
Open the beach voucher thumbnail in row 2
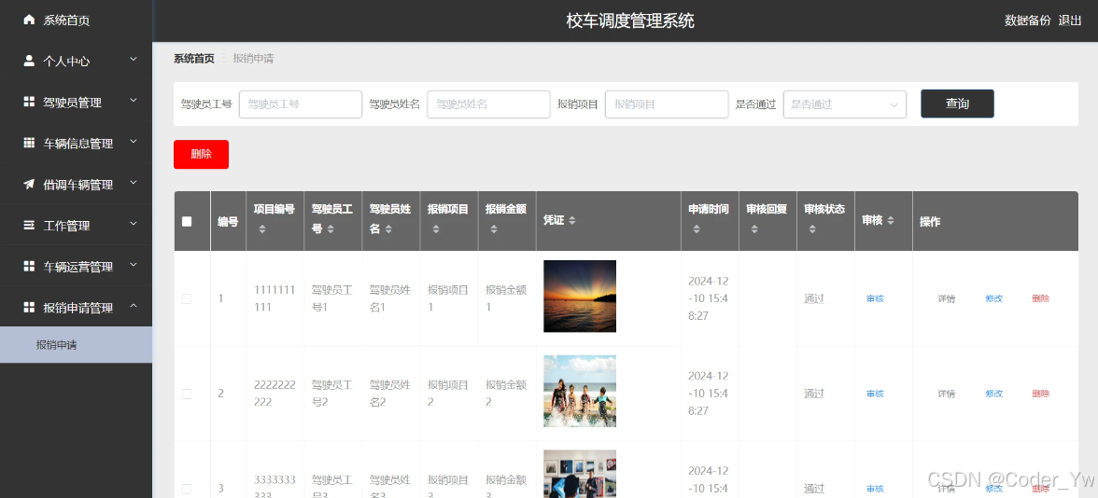(x=580, y=391)
